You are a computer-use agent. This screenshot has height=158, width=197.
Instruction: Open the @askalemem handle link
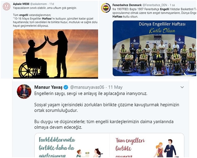38,4
